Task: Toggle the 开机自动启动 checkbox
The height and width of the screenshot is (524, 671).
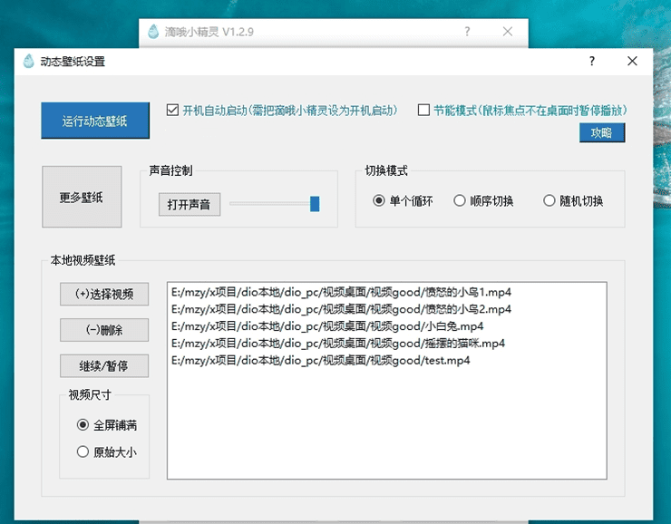Action: 172,111
